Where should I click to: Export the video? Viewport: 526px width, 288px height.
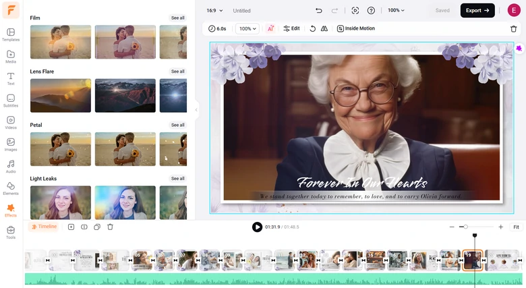pos(477,10)
